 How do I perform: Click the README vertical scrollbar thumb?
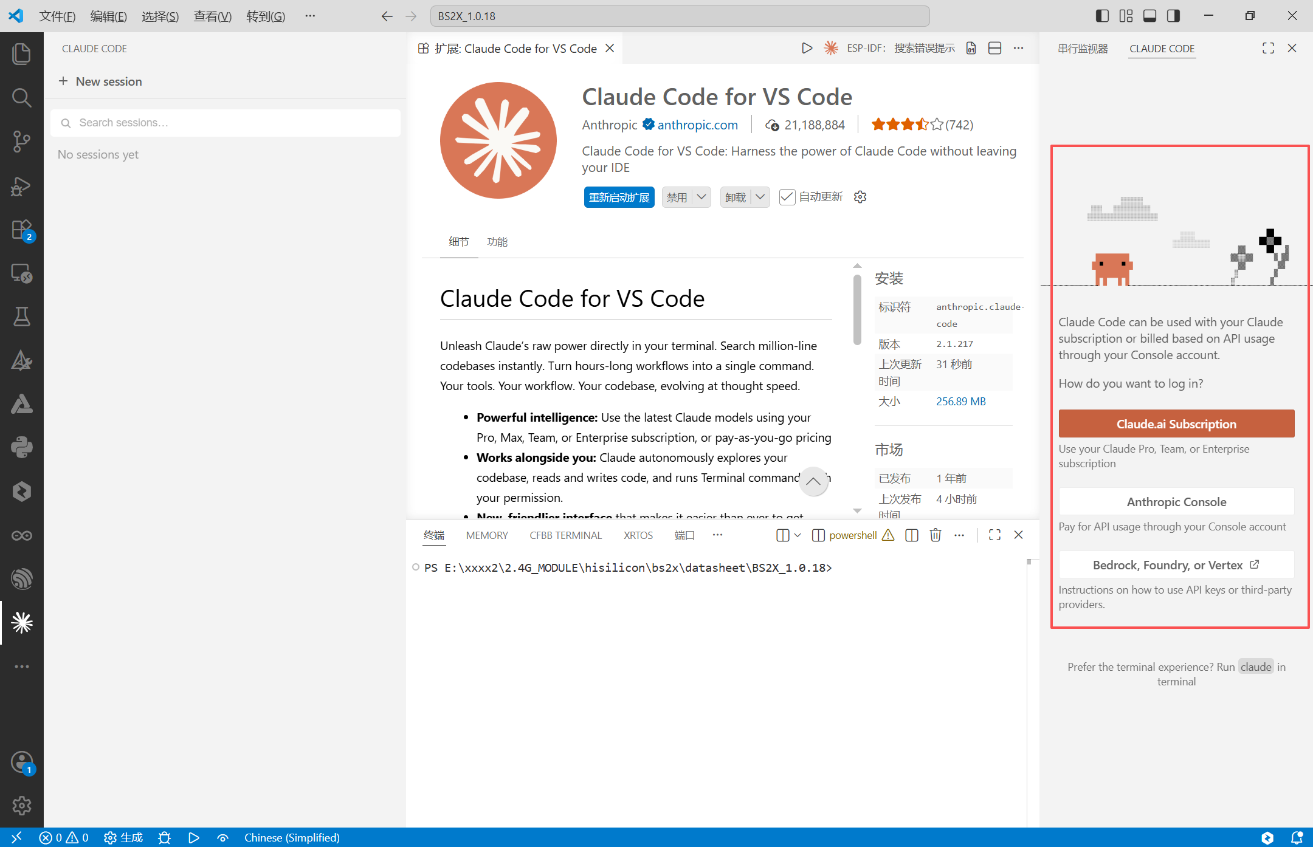857,310
